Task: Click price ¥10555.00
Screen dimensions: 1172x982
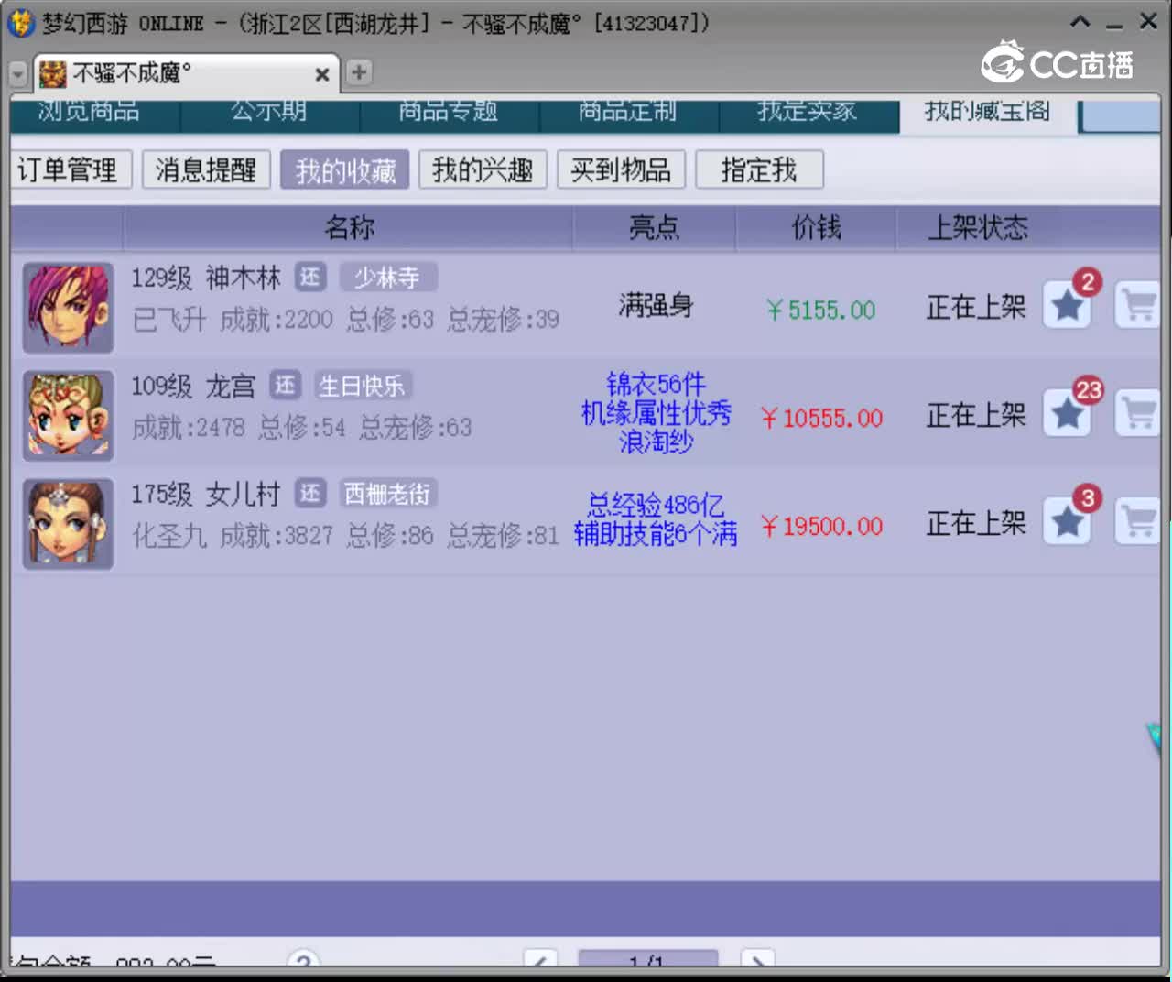Action: 821,419
